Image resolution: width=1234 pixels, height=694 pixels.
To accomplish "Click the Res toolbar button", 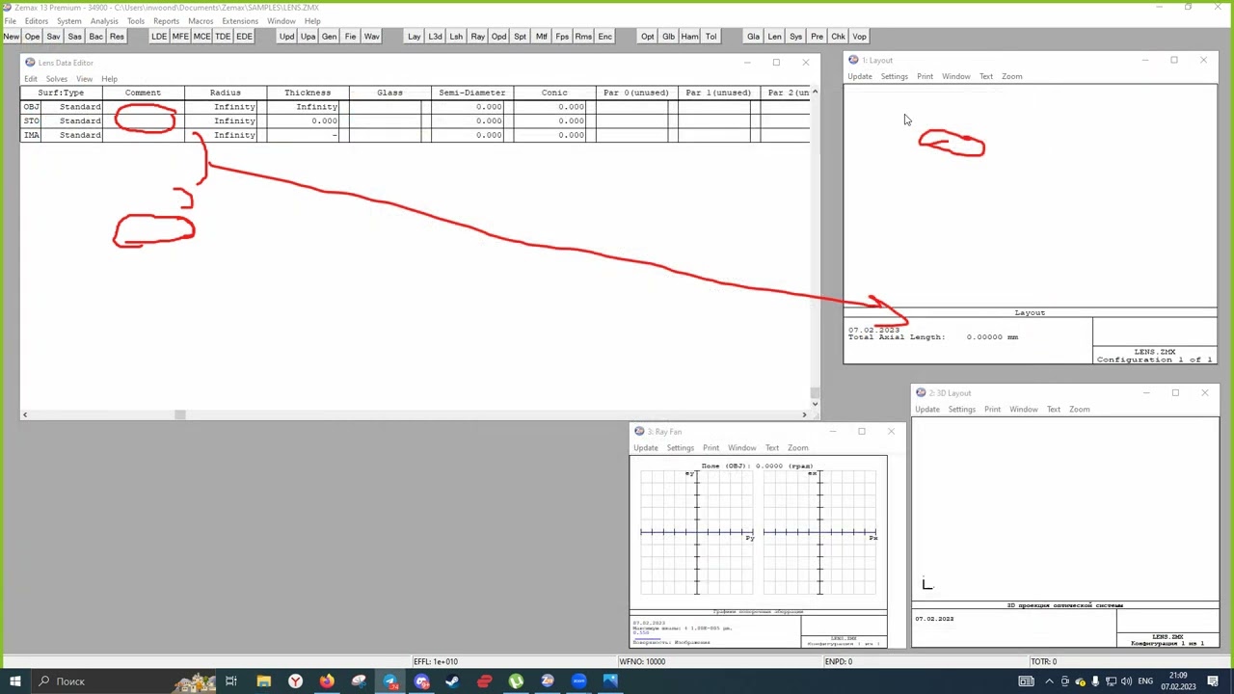I will click(x=118, y=37).
